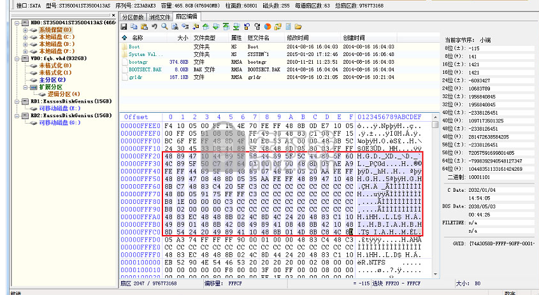539x295 pixels.
Task: Click the bootmgr file icon
Action: 124,62
